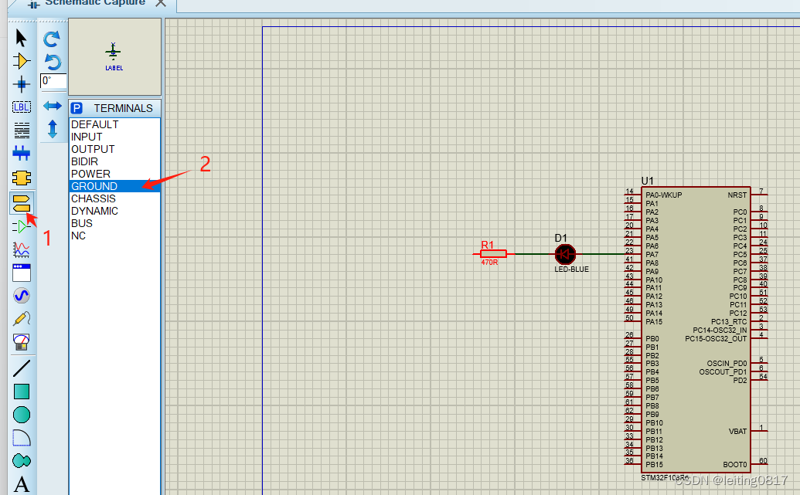
Task: Select the Generator mode sine icon
Action: click(x=22, y=296)
